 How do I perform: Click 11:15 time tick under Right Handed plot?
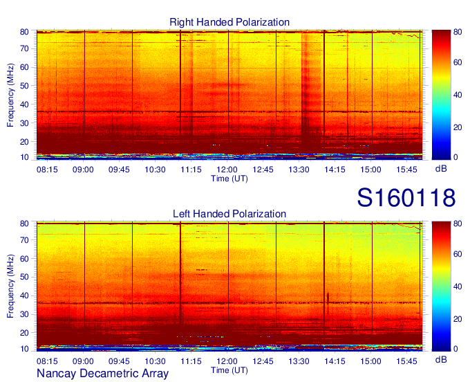point(191,170)
